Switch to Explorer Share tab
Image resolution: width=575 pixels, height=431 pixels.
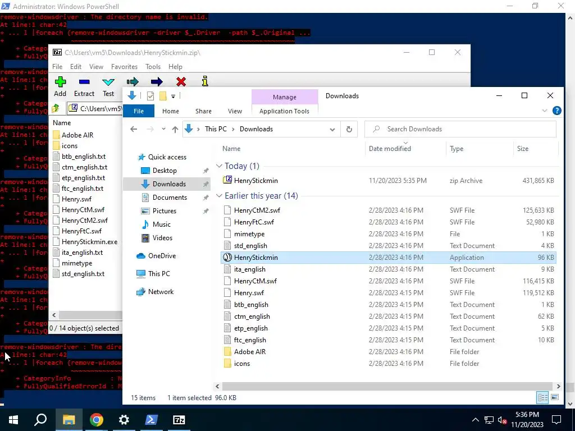[203, 111]
